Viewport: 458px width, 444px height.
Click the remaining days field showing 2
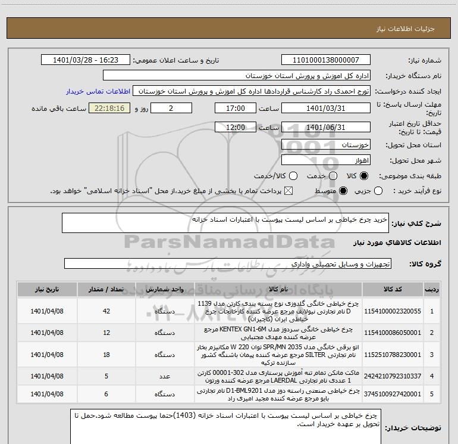tap(171, 108)
